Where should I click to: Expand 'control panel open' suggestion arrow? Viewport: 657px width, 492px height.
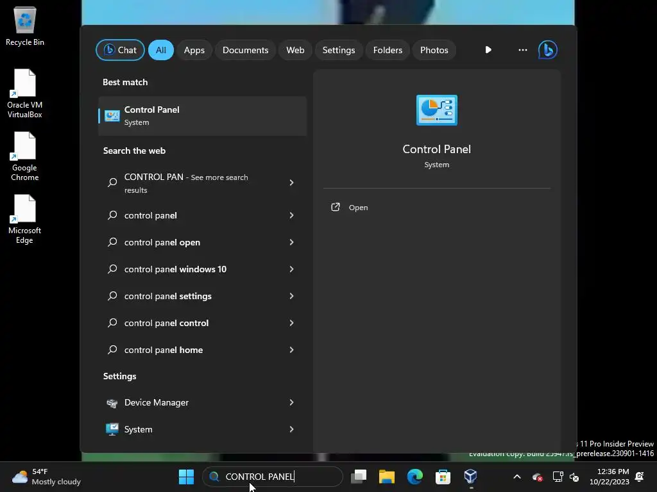point(292,242)
